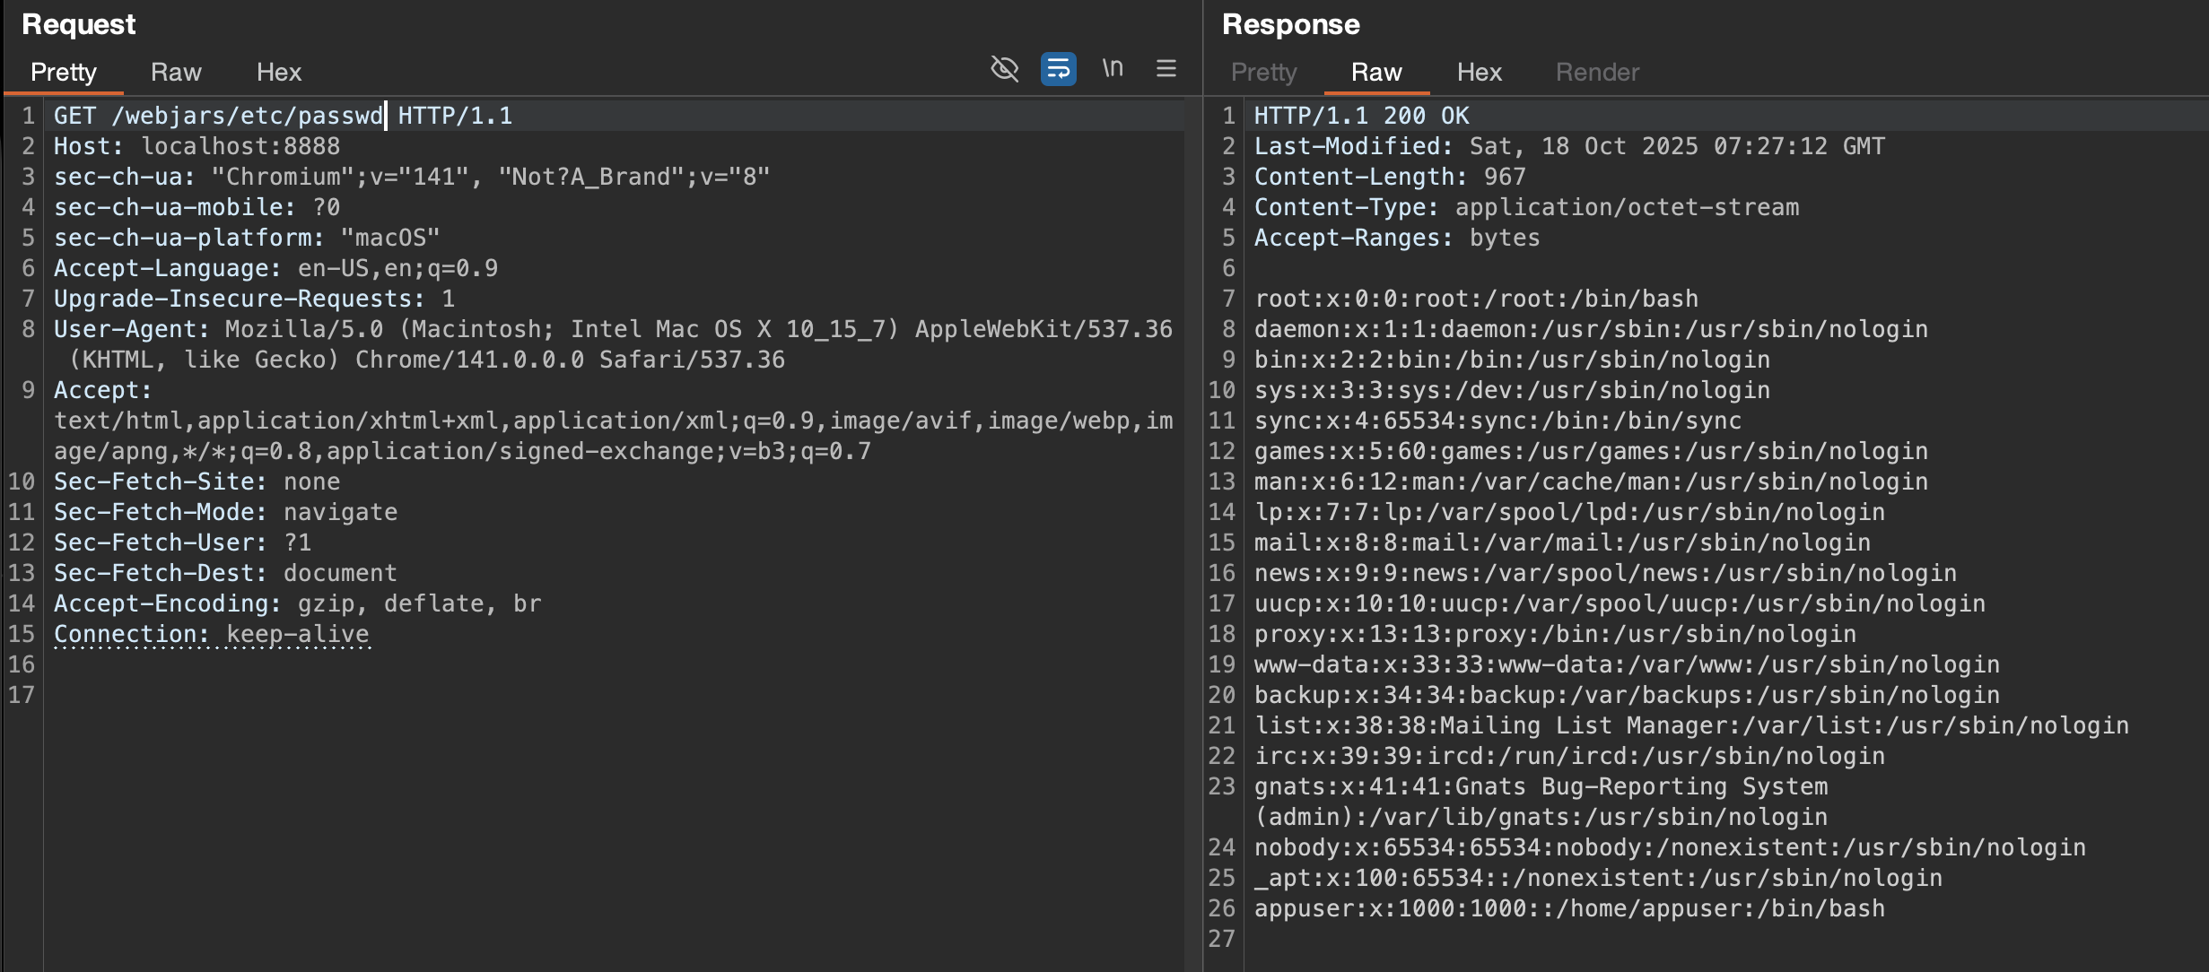
Task: Toggle the blue word wrap icon
Action: tap(1058, 69)
